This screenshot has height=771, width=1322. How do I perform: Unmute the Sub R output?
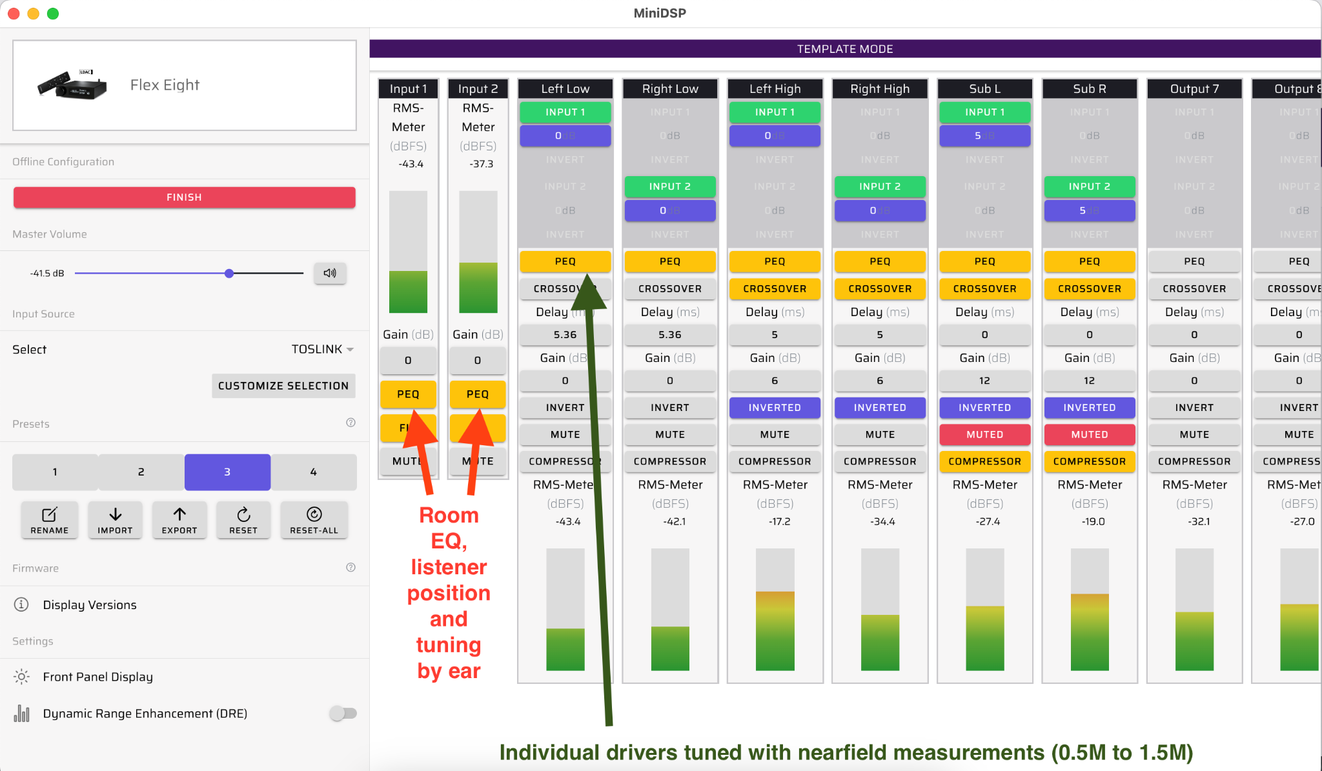click(x=1090, y=434)
